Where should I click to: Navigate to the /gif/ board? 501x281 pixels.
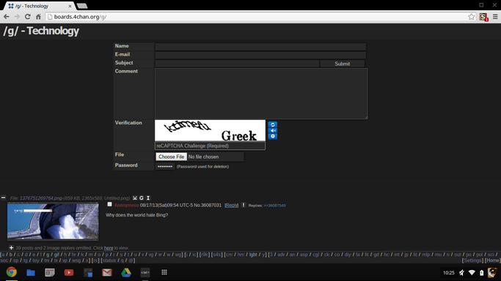point(56,254)
